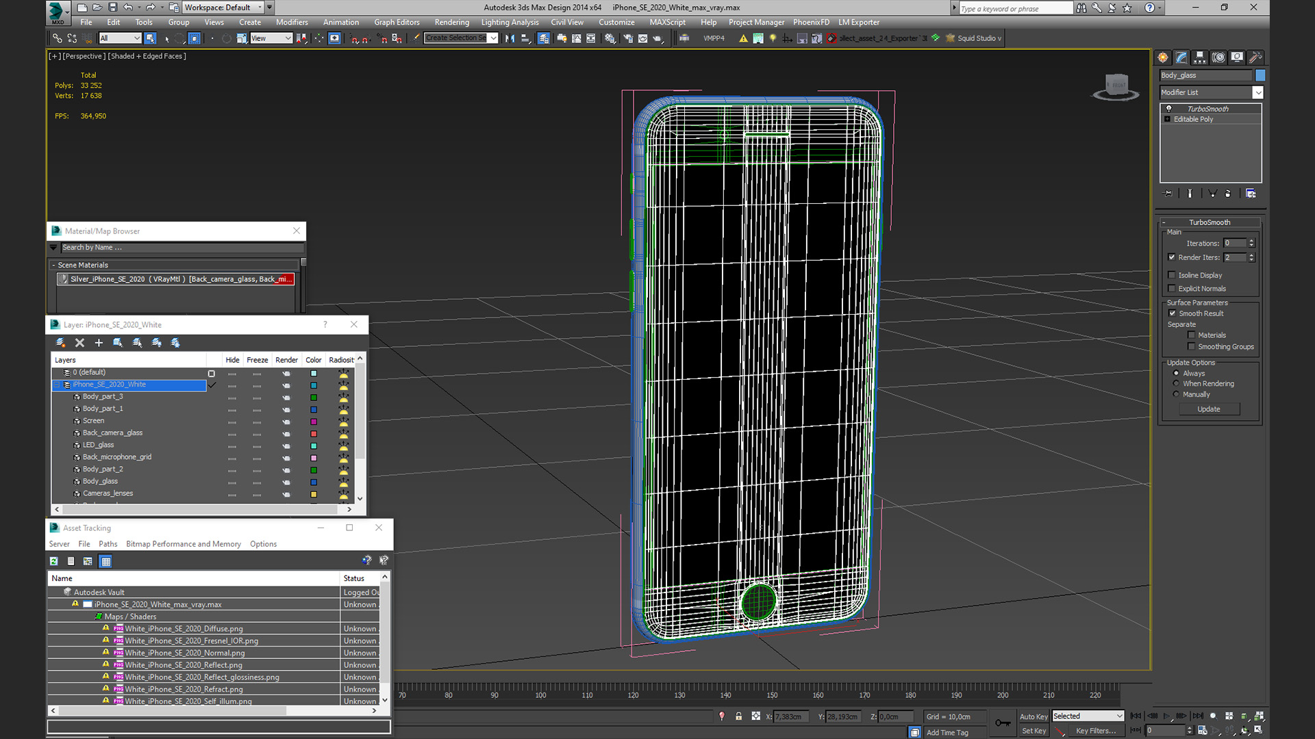1315x739 pixels.
Task: Open Paths menu in Asset Tracking
Action: pyautogui.click(x=108, y=545)
